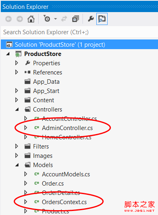Viewport: 158px width, 215px height.
Task: Expand the Properties node
Action: coord(17,63)
